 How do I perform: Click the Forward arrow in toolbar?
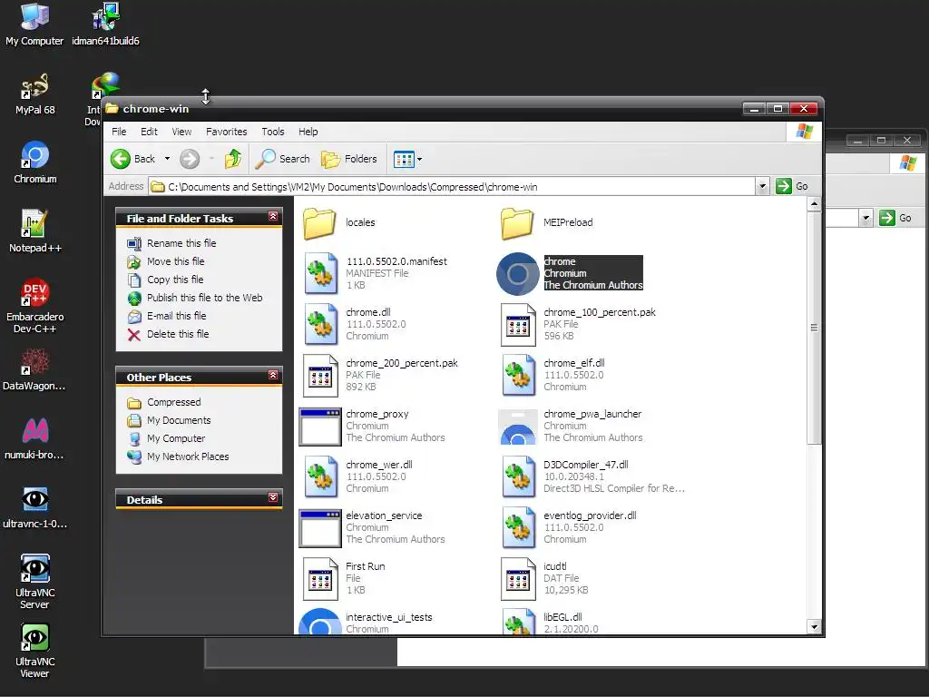pyautogui.click(x=190, y=159)
